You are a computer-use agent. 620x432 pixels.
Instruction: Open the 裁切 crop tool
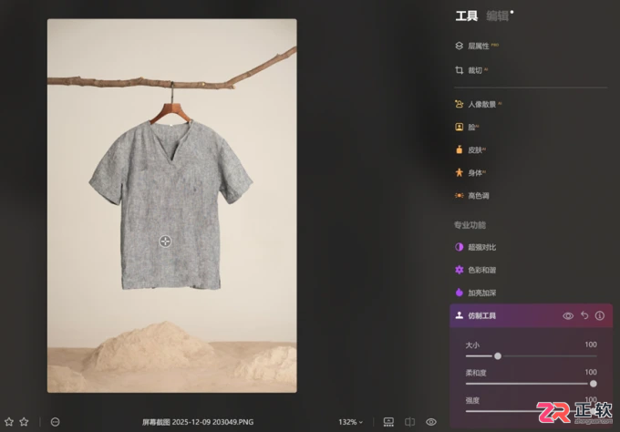point(471,70)
